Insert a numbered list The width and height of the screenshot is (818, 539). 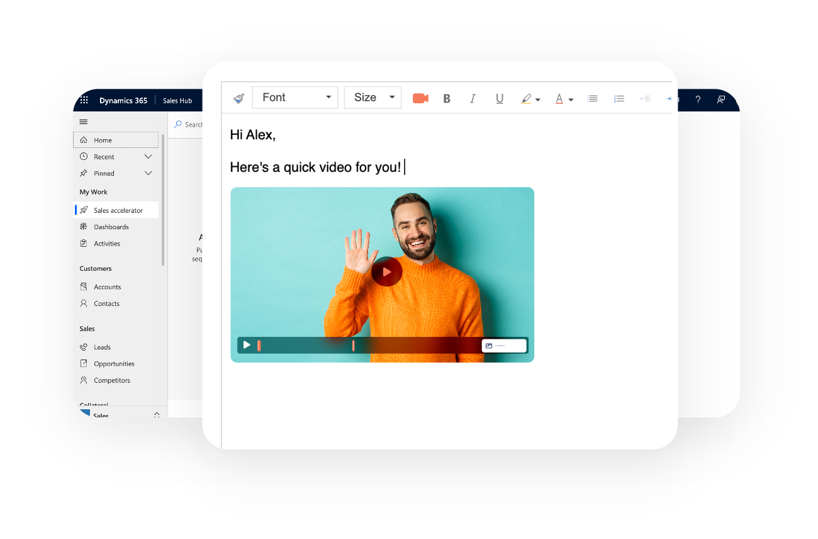point(619,98)
